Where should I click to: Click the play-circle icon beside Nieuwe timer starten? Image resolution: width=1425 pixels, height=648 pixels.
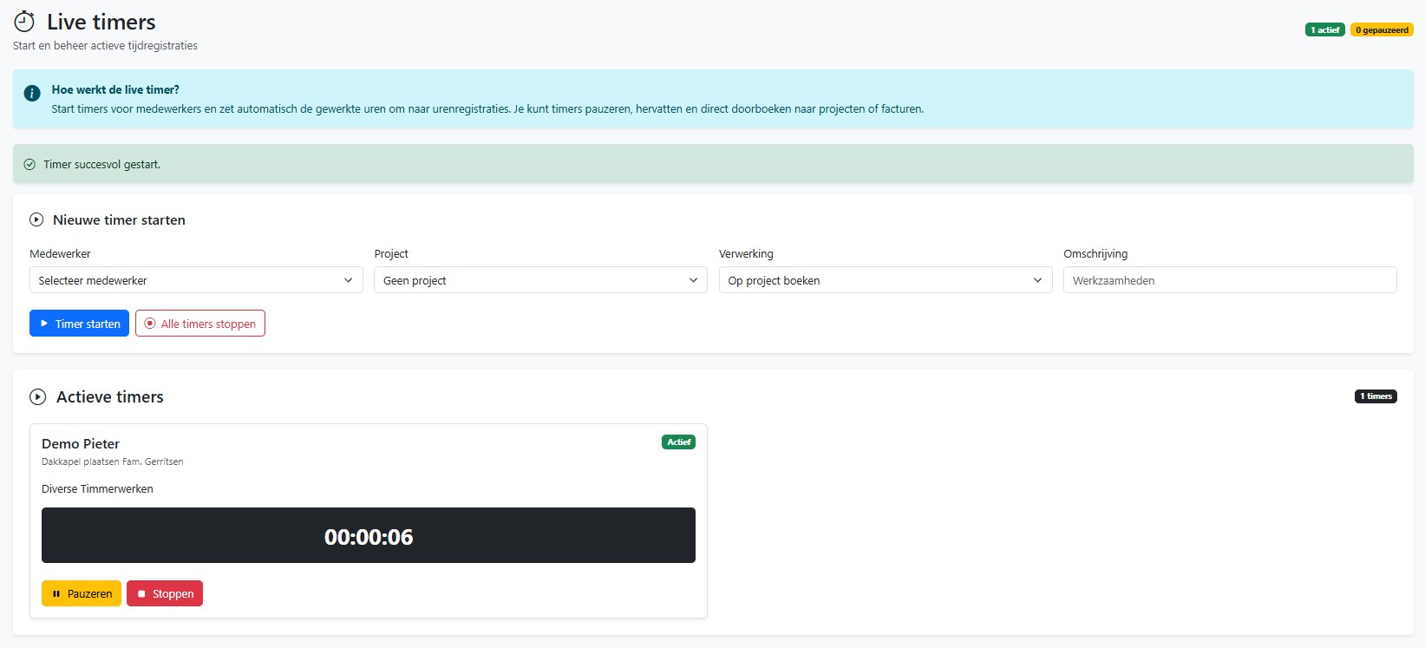(36, 220)
